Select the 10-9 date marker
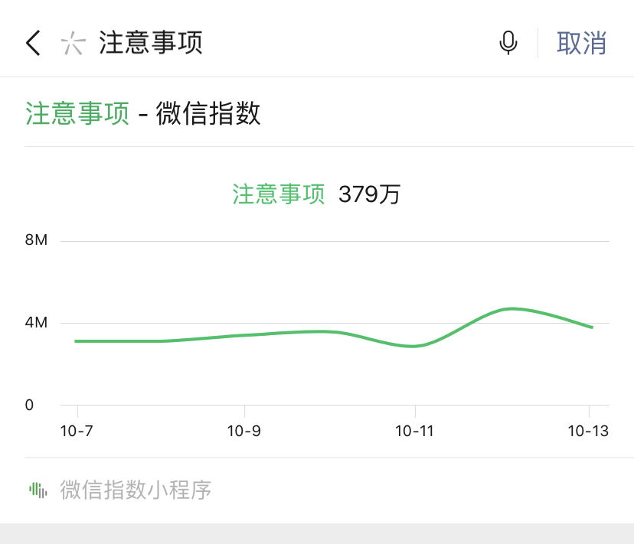 coord(243,432)
